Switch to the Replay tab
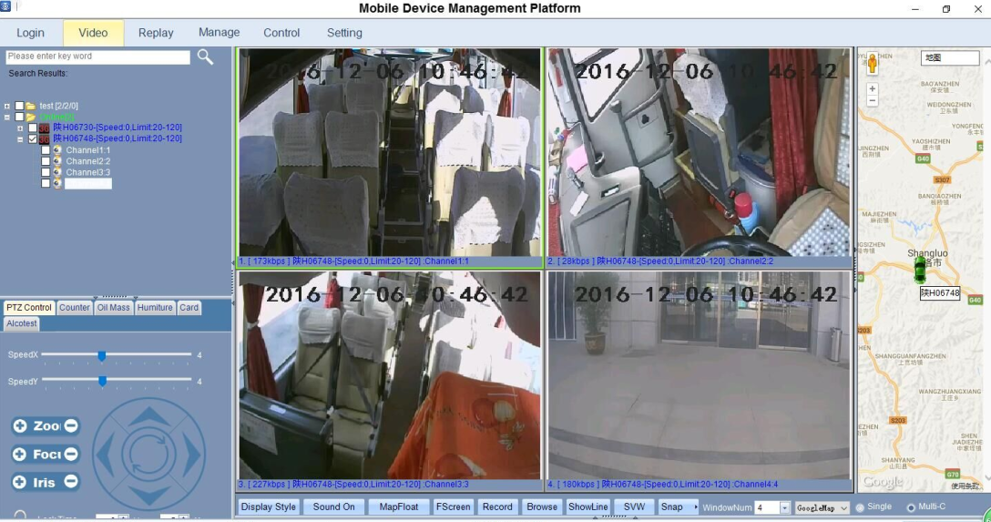Image resolution: width=991 pixels, height=522 pixels. [156, 33]
